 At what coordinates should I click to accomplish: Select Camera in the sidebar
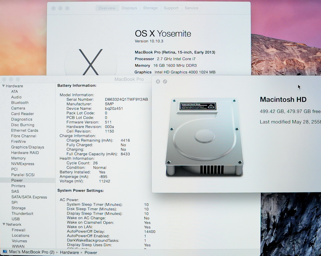click(18, 108)
